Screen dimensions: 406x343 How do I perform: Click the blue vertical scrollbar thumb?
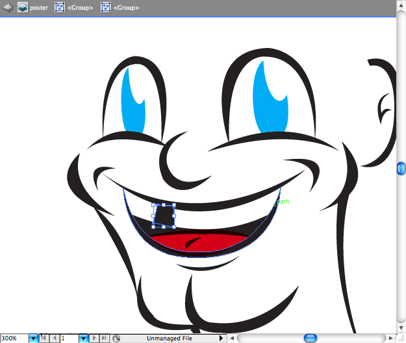[401, 169]
